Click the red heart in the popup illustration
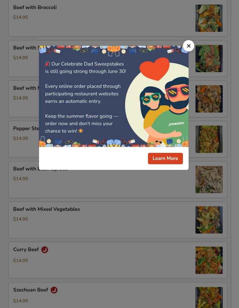Viewport: 239px width, 308px height. pyautogui.click(x=154, y=69)
